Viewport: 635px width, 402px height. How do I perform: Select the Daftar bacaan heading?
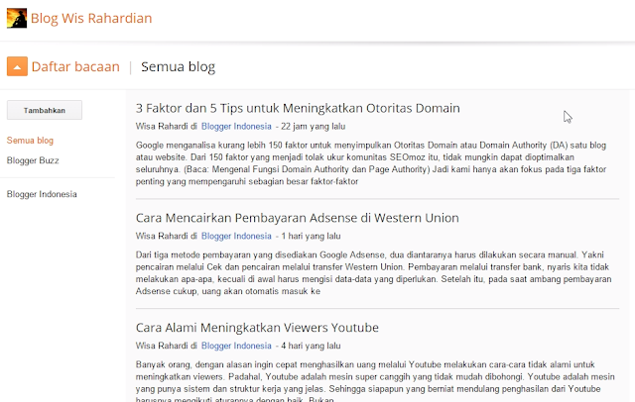pos(75,66)
